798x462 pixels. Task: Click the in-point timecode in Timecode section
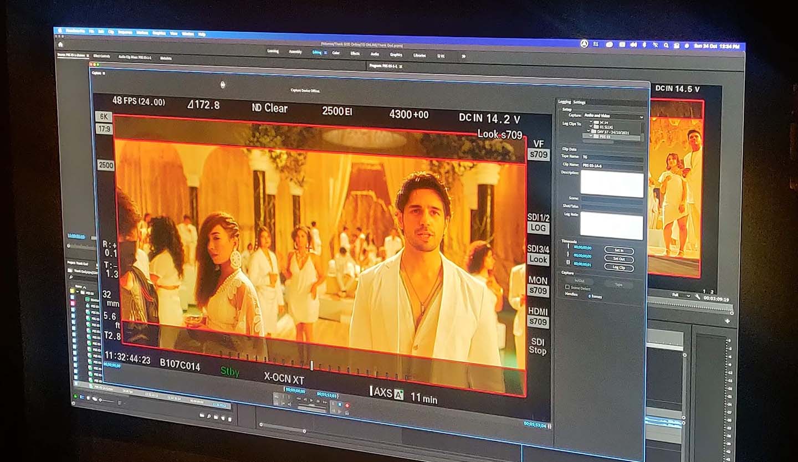[582, 248]
